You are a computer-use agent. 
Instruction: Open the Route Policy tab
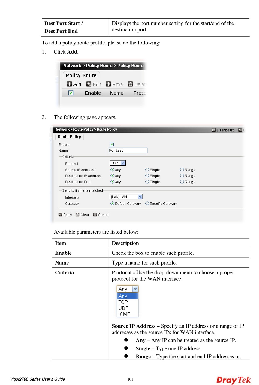(x=69, y=137)
